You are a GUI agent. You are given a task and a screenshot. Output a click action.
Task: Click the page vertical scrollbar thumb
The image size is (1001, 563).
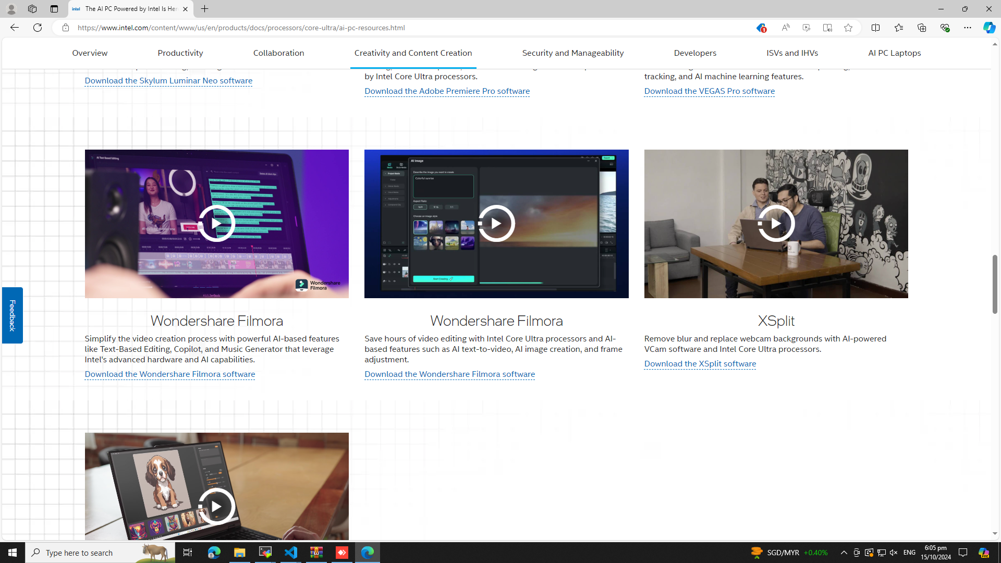(x=995, y=284)
